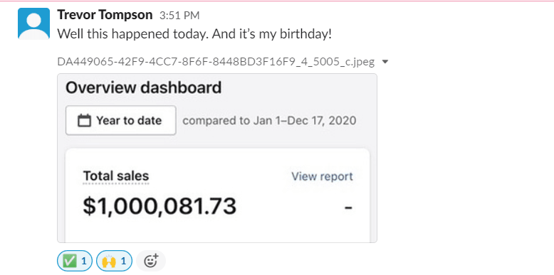The height and width of the screenshot is (275, 554).
Task: Click the $1,000,081.73 sales amount
Action: [160, 206]
